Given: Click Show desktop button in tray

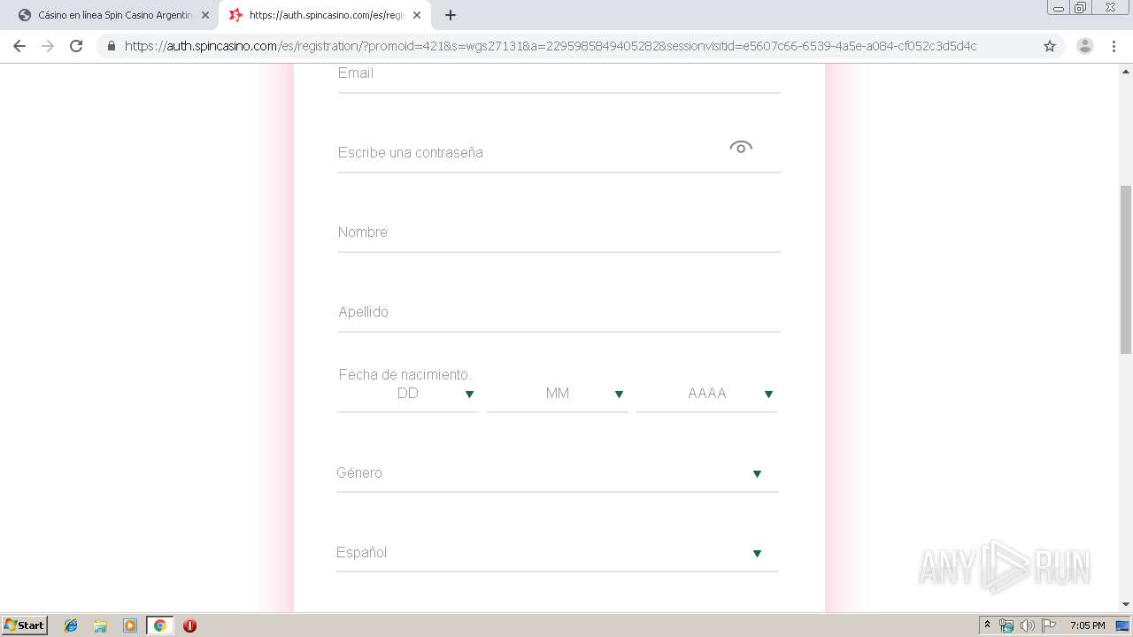Looking at the screenshot, I should pos(1122,625).
